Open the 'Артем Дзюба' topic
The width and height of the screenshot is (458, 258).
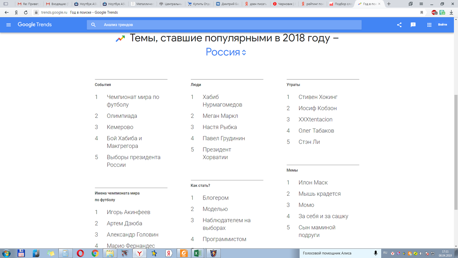click(124, 223)
